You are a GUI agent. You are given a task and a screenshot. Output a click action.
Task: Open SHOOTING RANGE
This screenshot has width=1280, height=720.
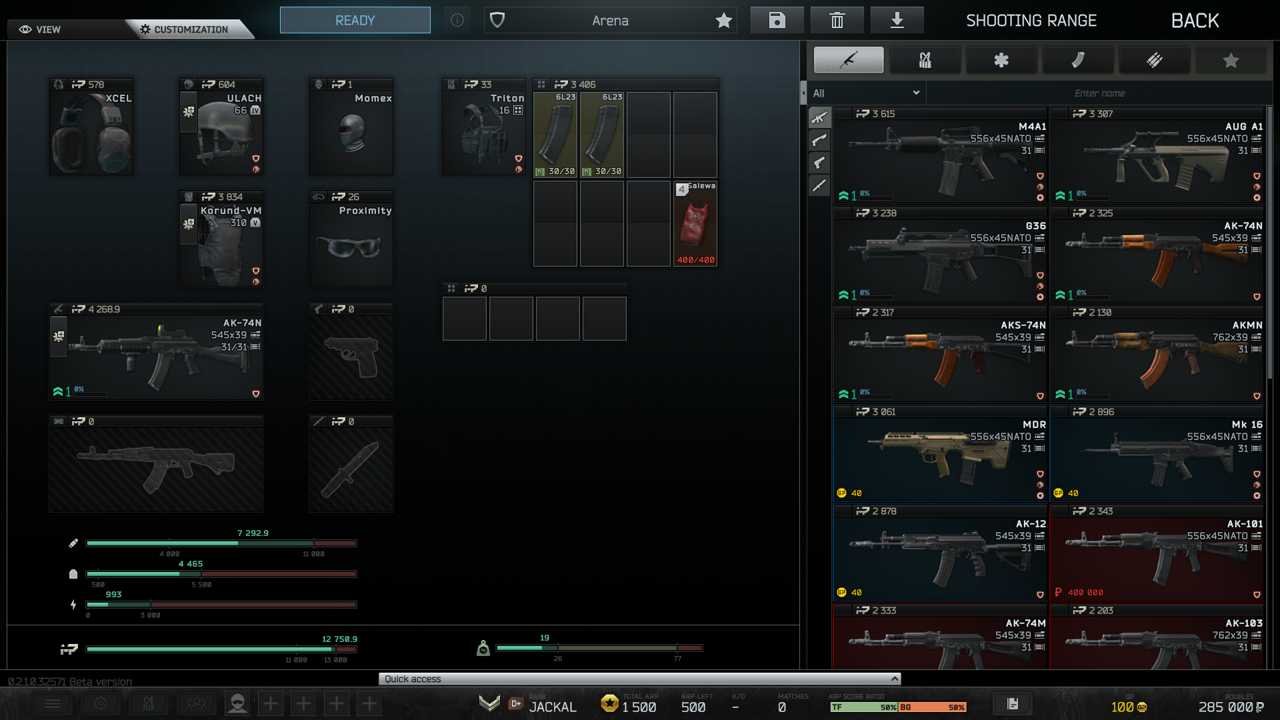(1031, 21)
